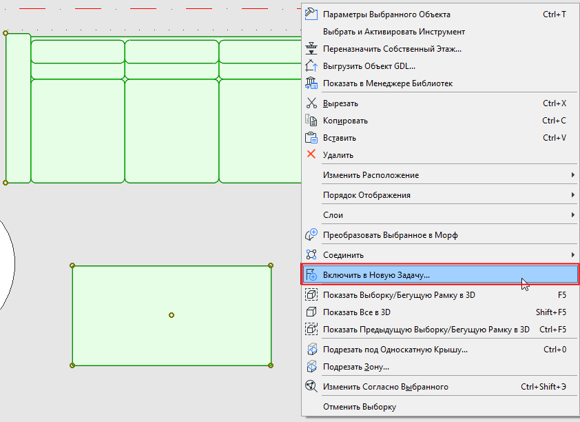Screen dimensions: 580x422
Task: Select Отменить Выборку at menu bottom
Action: [440, 407]
